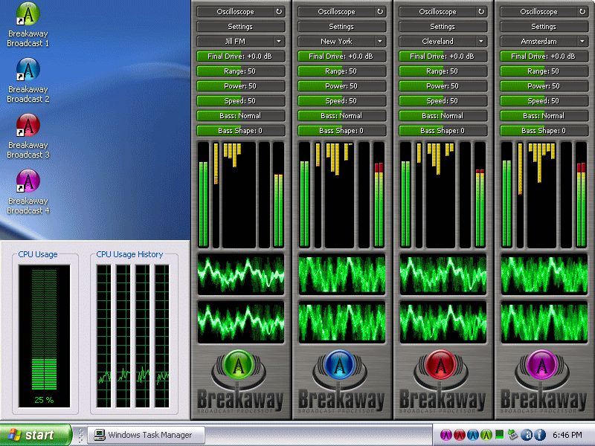Click Bass Shape slider in New York panel

pos(342,131)
